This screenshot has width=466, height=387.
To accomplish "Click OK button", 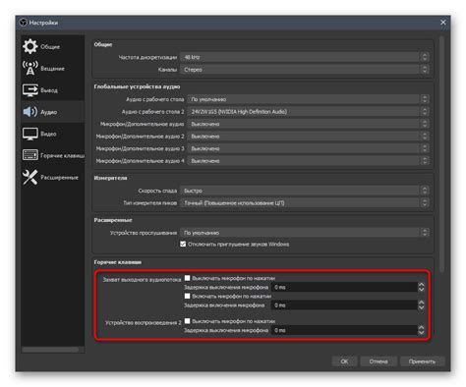I will click(x=344, y=361).
